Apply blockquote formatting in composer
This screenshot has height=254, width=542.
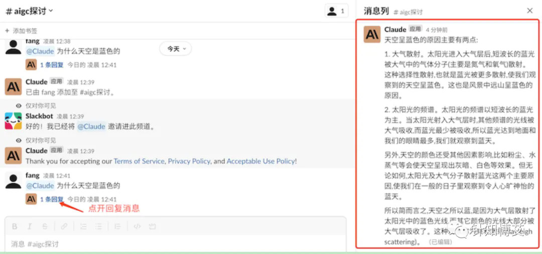click(x=117, y=227)
